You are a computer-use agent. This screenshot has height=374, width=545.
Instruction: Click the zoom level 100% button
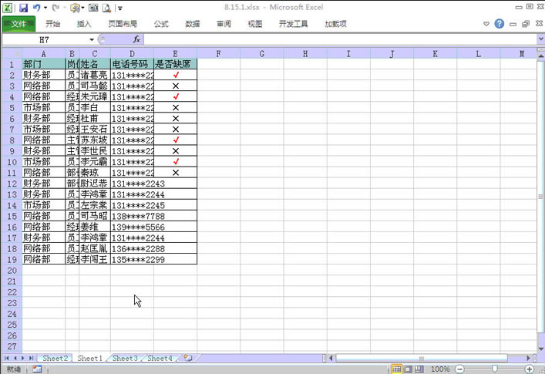tap(440, 369)
